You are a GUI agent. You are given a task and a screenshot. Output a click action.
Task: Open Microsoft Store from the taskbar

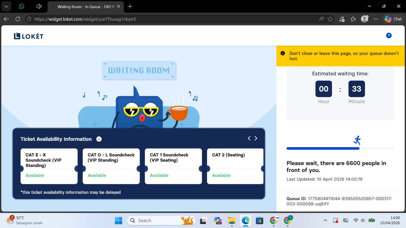click(x=259, y=221)
